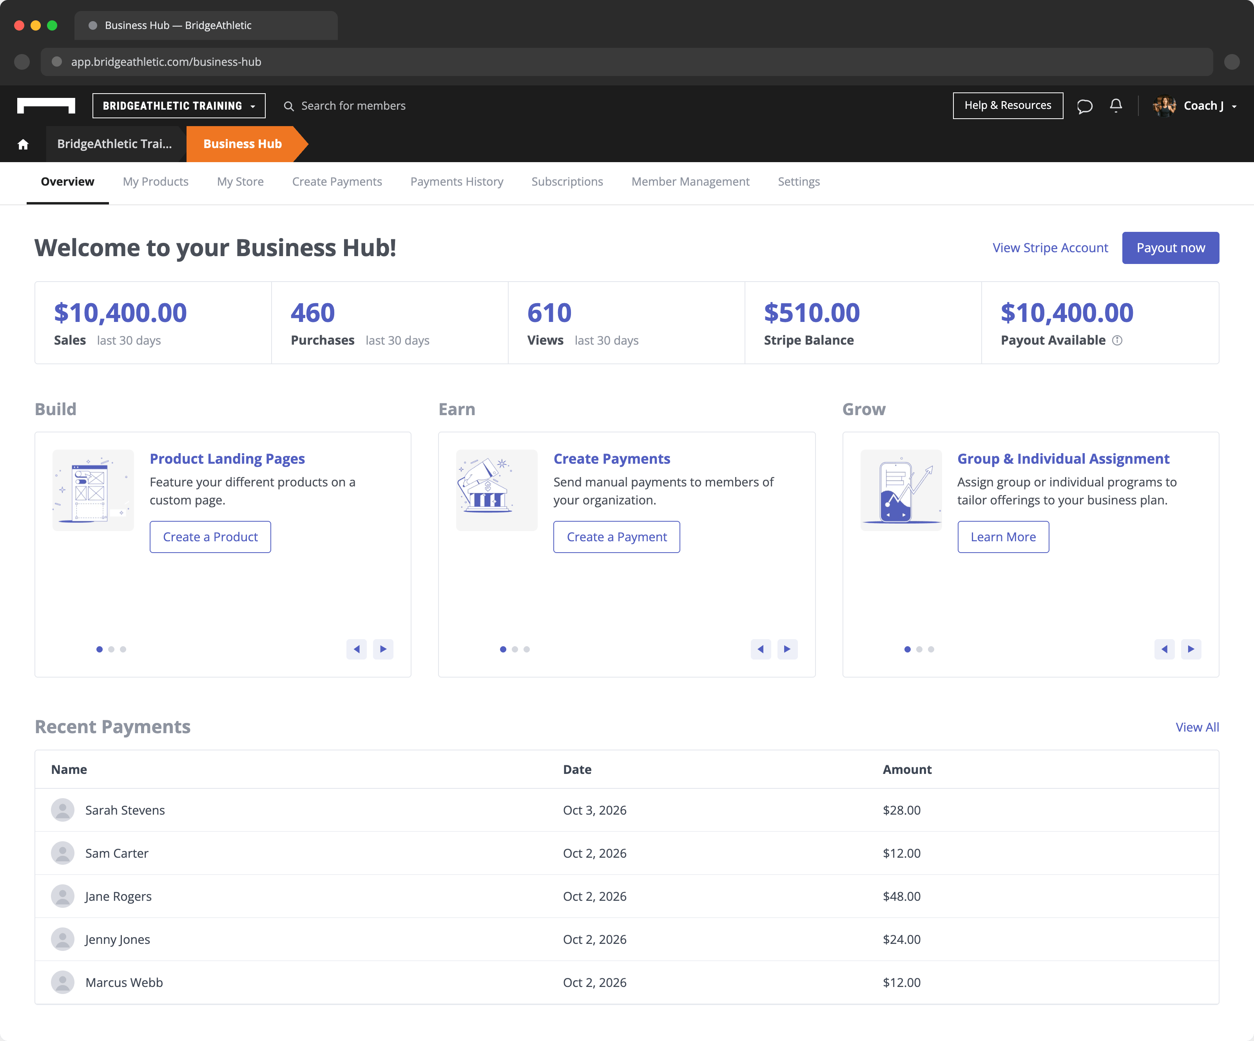The height and width of the screenshot is (1041, 1254).
Task: Click Create Payments bank illustration
Action: click(497, 490)
